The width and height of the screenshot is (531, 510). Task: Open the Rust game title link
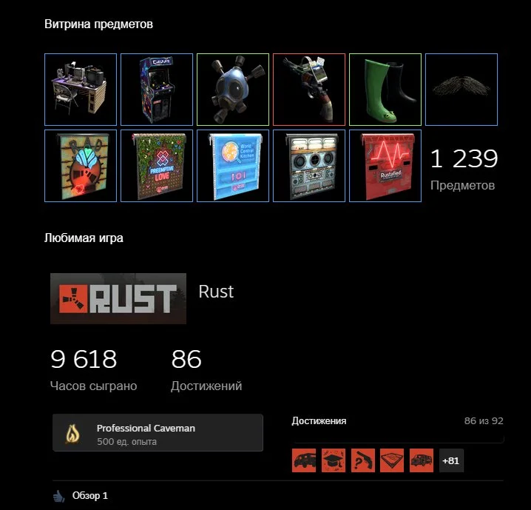216,292
